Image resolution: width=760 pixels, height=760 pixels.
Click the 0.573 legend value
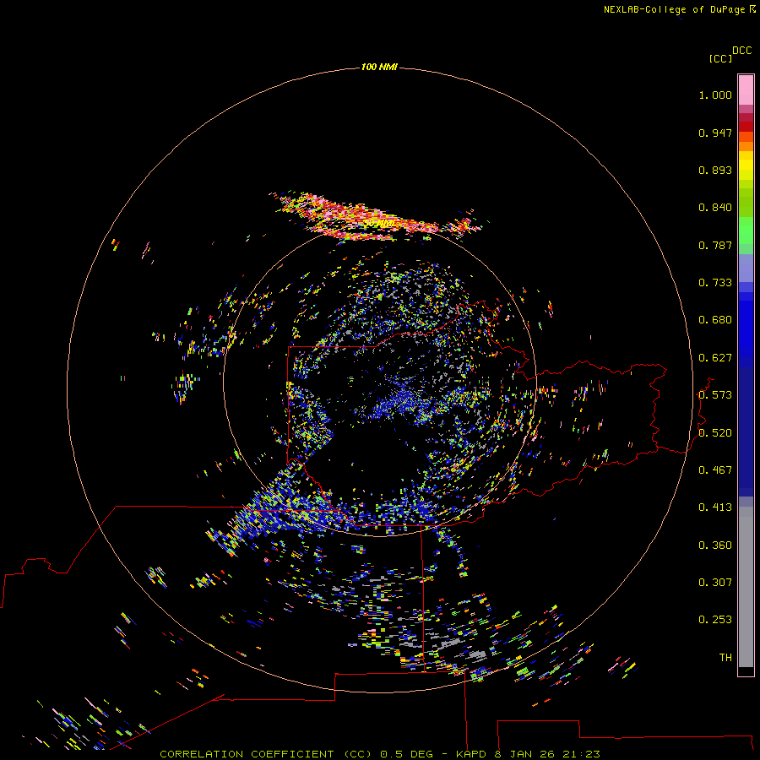[715, 395]
